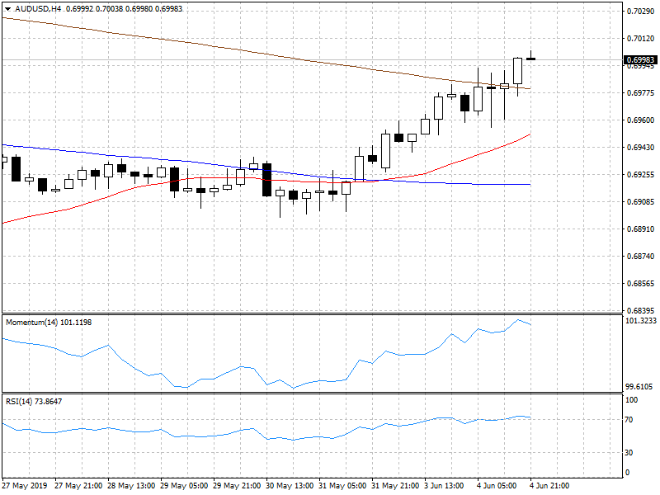Click the large black candle on 30 May
This screenshot has width=660, height=495.
click(266, 179)
